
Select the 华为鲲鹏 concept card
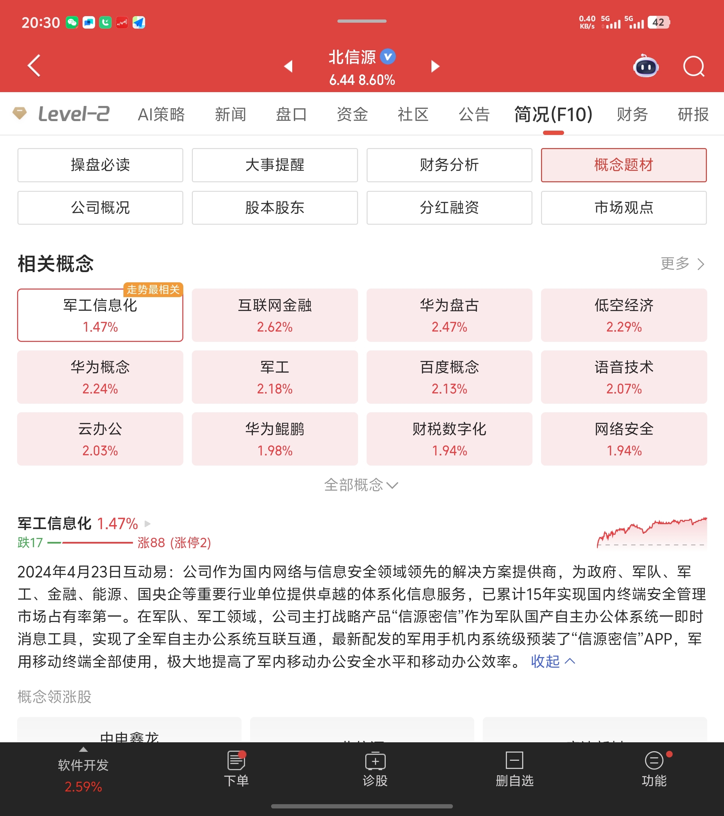pos(275,439)
